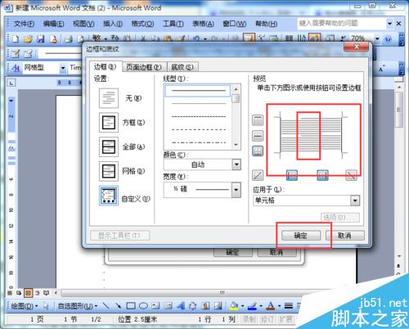
Task: Click the Print toolbar icon
Action: pos(69,39)
